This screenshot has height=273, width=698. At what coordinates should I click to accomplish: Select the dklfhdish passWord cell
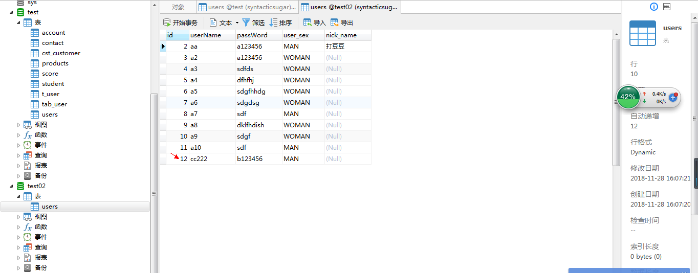tap(258, 125)
